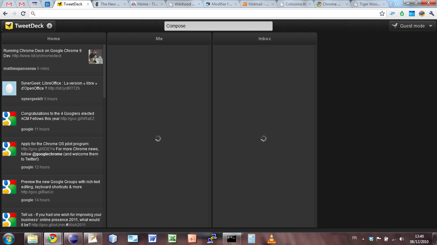Screen dimensions: 437x245
Task: Click the browser Forward arrow
Action: point(14,13)
